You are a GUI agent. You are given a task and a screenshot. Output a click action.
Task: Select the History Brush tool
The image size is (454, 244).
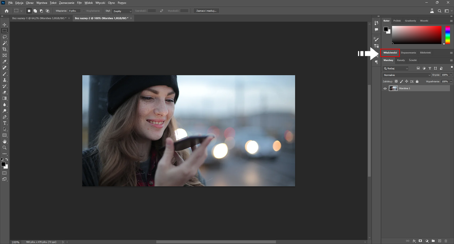point(5,86)
